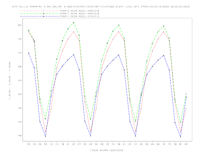This screenshot has height=157, width=203.
Task: Click y-axis tick label 68
Action: point(19,67)
